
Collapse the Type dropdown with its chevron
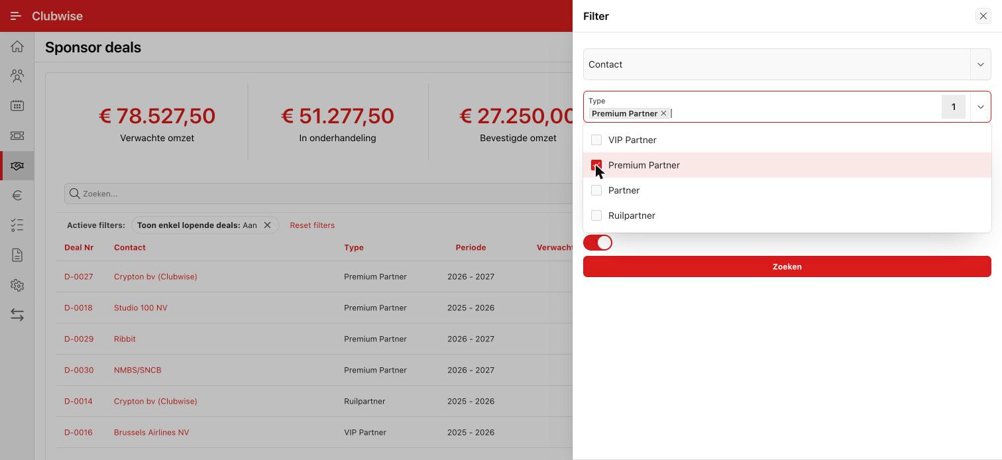[981, 107]
